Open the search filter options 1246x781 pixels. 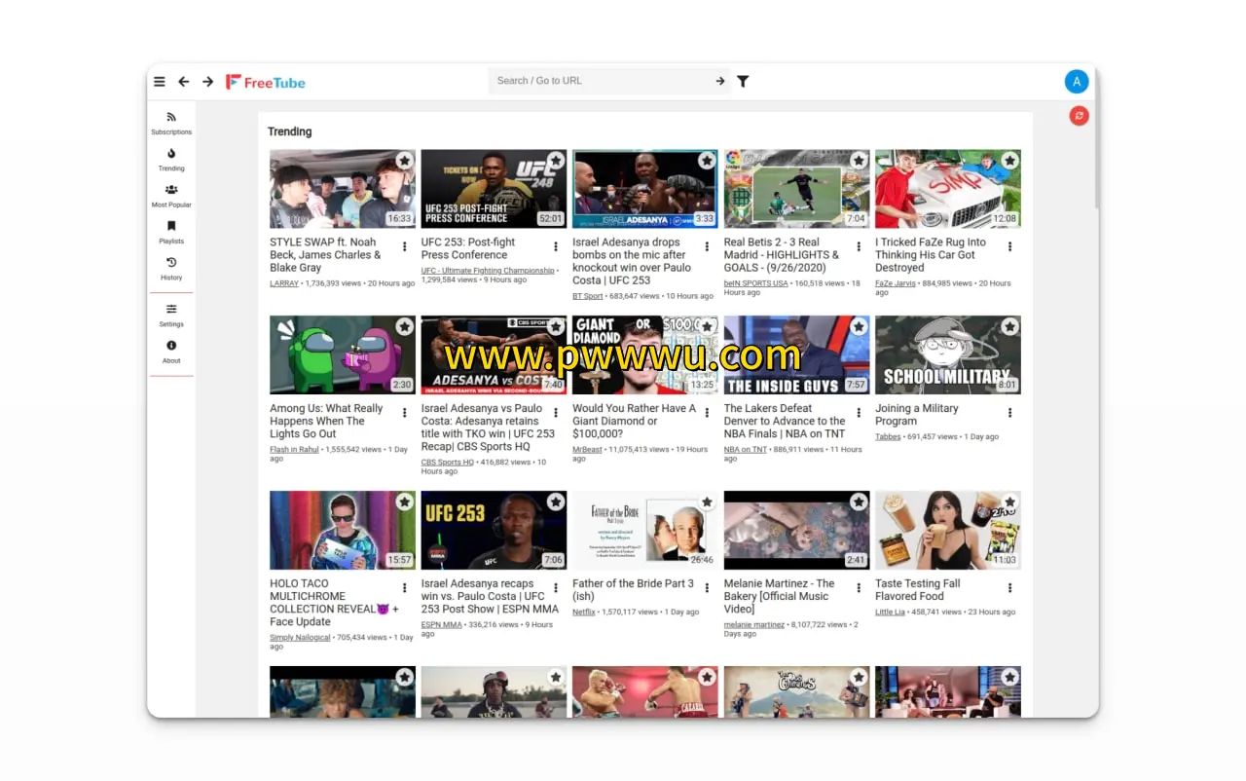(743, 82)
